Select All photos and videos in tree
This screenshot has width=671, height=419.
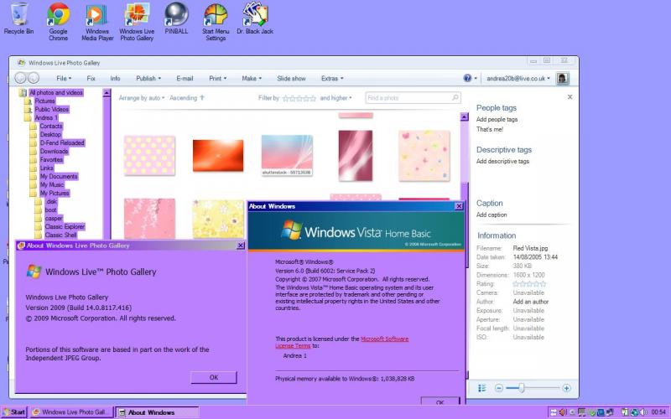tap(56, 92)
